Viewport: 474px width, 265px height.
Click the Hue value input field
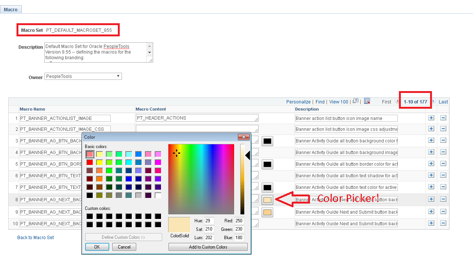(x=209, y=221)
